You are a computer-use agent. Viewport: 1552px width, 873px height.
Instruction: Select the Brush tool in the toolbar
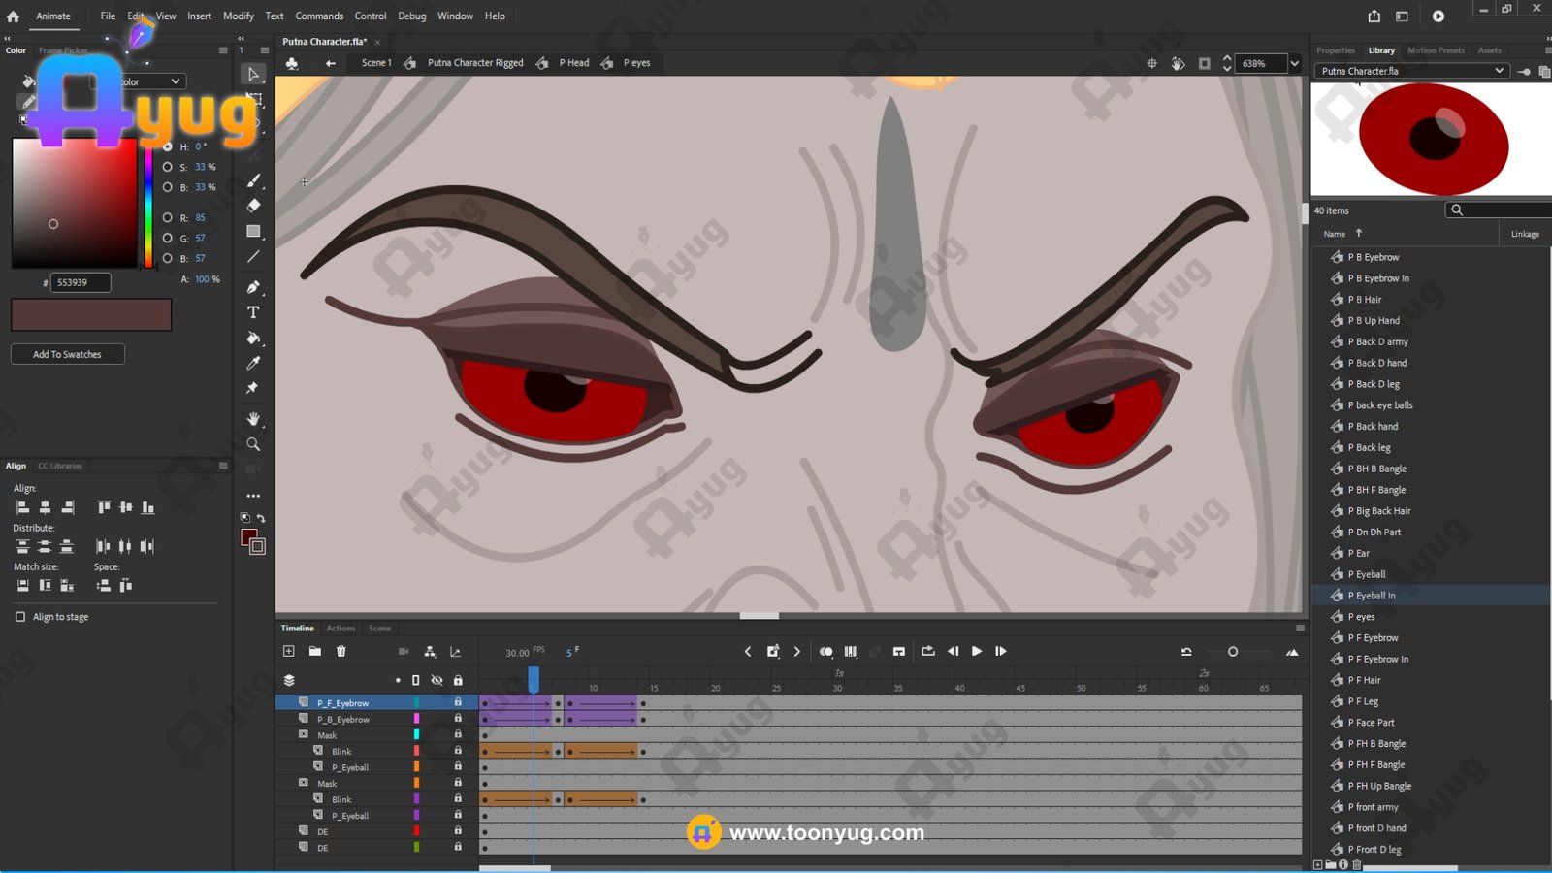tap(253, 180)
